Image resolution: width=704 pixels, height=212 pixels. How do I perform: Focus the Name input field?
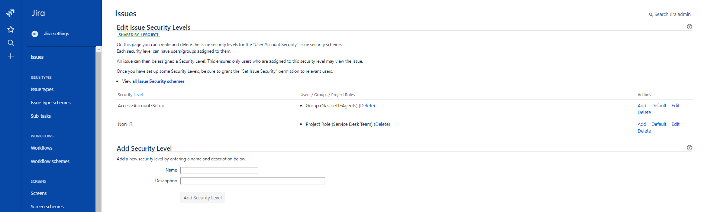click(x=219, y=170)
